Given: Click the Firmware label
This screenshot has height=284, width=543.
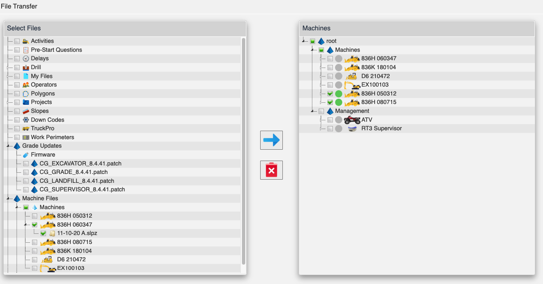Looking at the screenshot, I should (43, 155).
